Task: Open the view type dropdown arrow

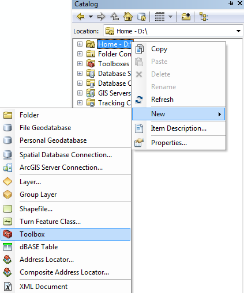Action: point(170,17)
